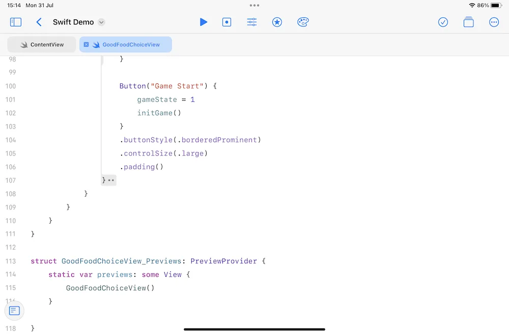The height and width of the screenshot is (334, 509).
Task: Tap the battery indicator in status bar
Action: click(x=496, y=5)
